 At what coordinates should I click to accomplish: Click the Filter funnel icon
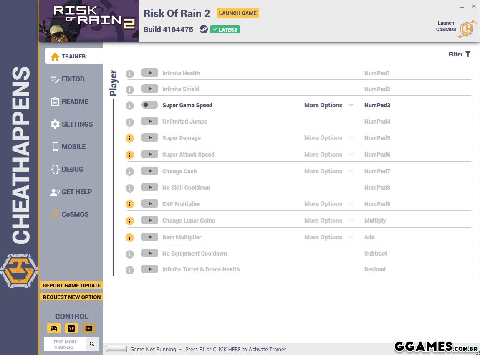[x=468, y=54]
